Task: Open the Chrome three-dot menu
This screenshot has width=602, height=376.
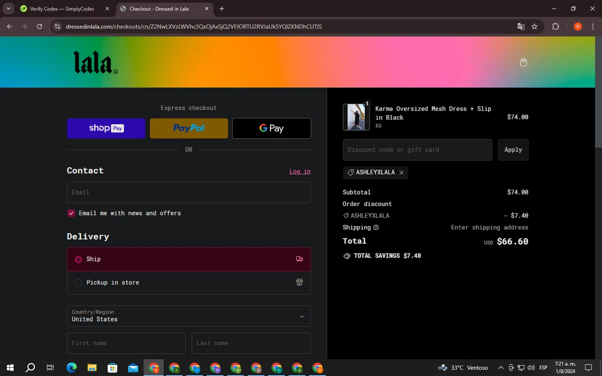Action: coord(593,26)
